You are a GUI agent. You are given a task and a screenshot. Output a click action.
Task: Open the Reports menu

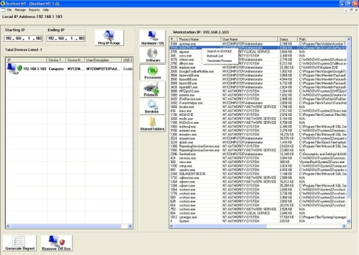(x=34, y=10)
